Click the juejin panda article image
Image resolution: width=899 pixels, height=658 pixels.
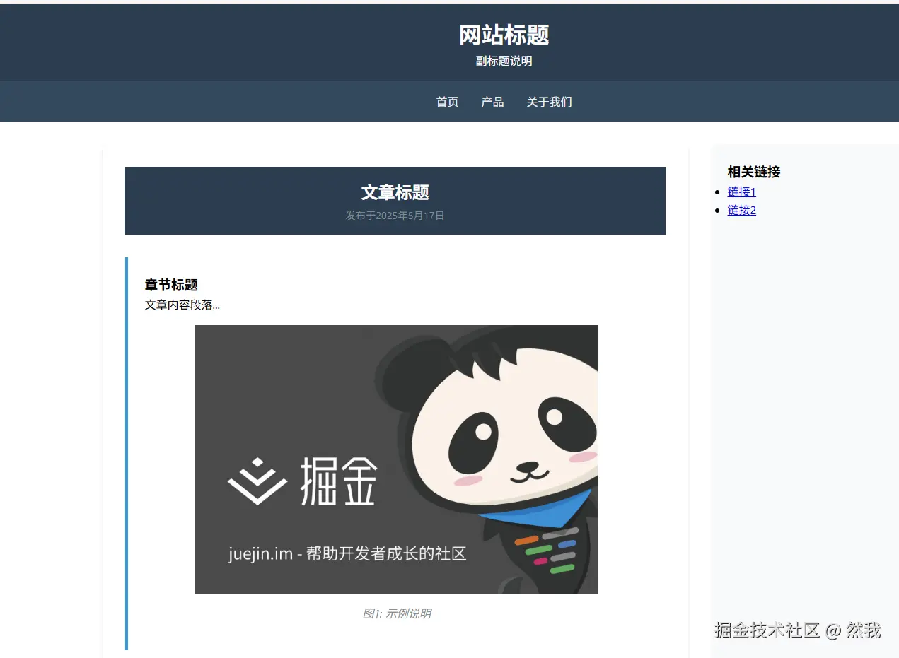[396, 459]
